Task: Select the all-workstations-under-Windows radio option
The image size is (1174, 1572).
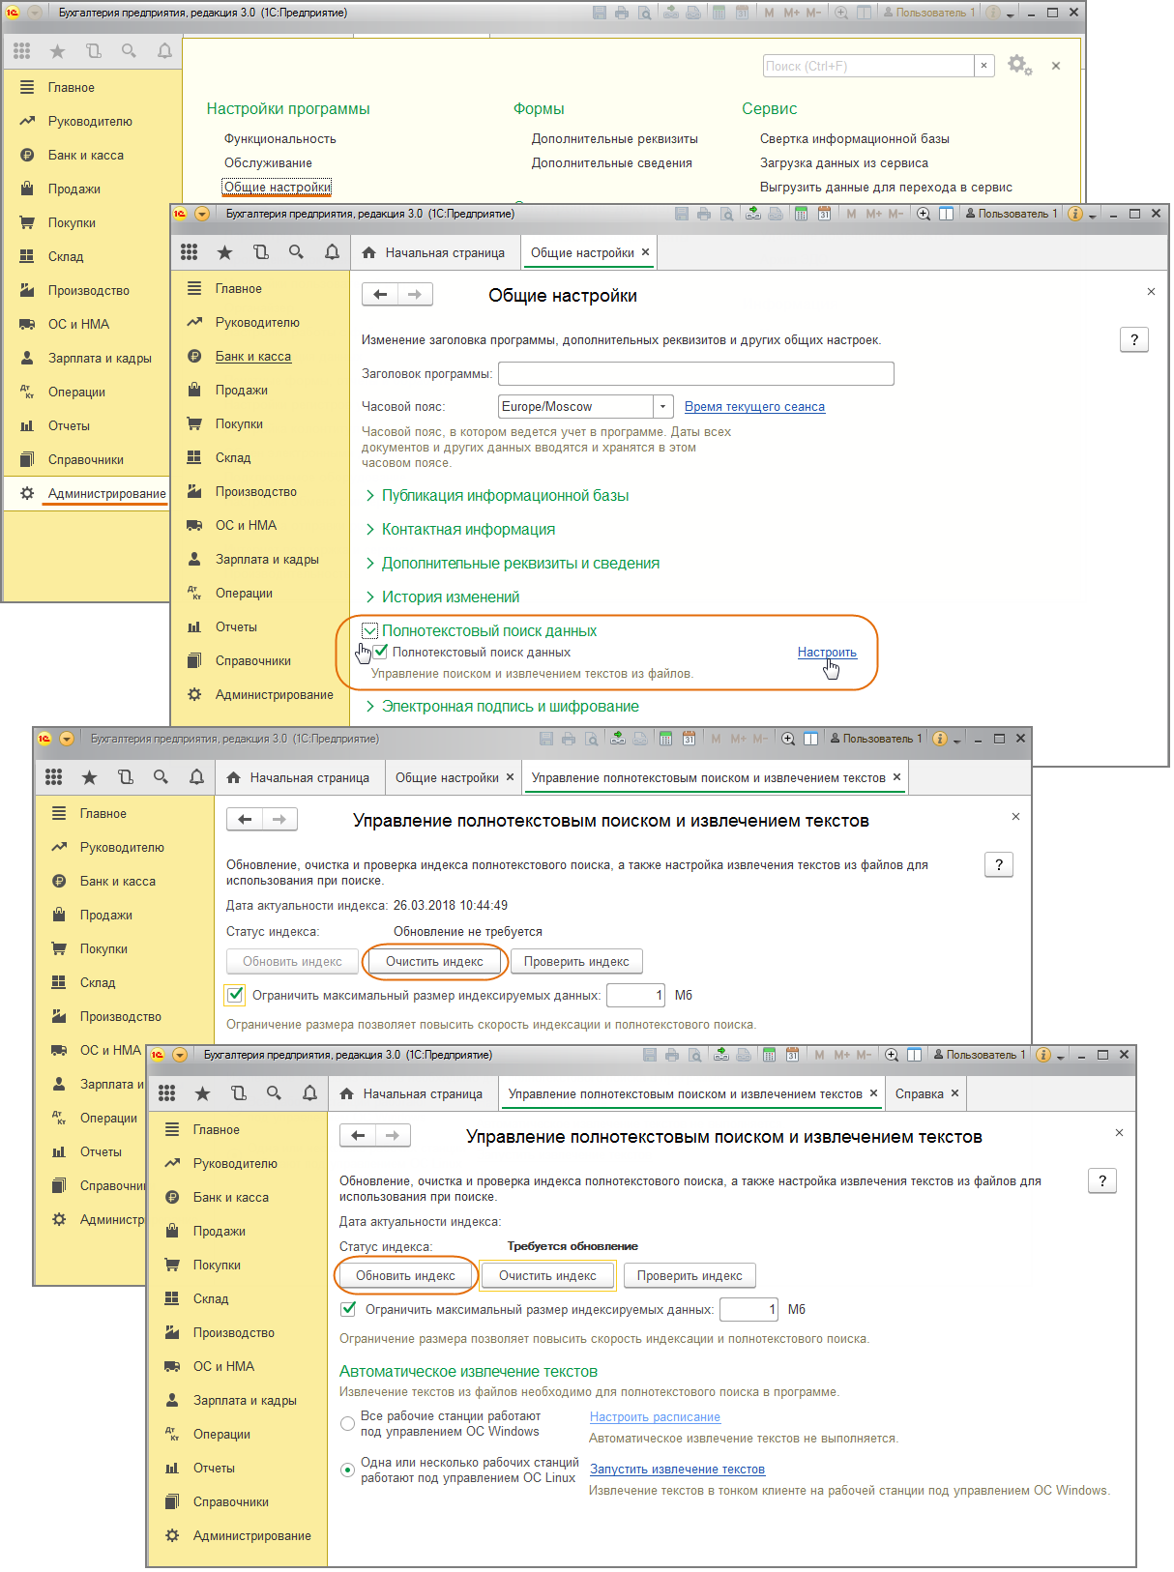Action: [x=348, y=1423]
